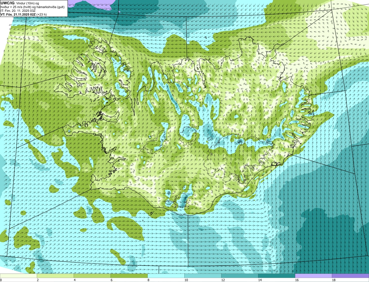
Task: Click the 0–2 m/s palest legend swatch
Action: coord(18,276)
